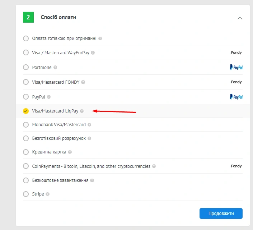Click the Спосіб оплати section header
The height and width of the screenshot is (230, 253).
58,17
